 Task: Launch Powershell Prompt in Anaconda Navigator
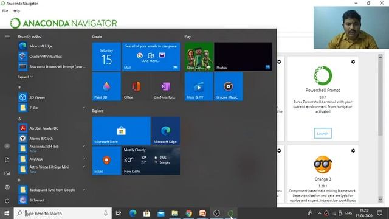pos(323,133)
